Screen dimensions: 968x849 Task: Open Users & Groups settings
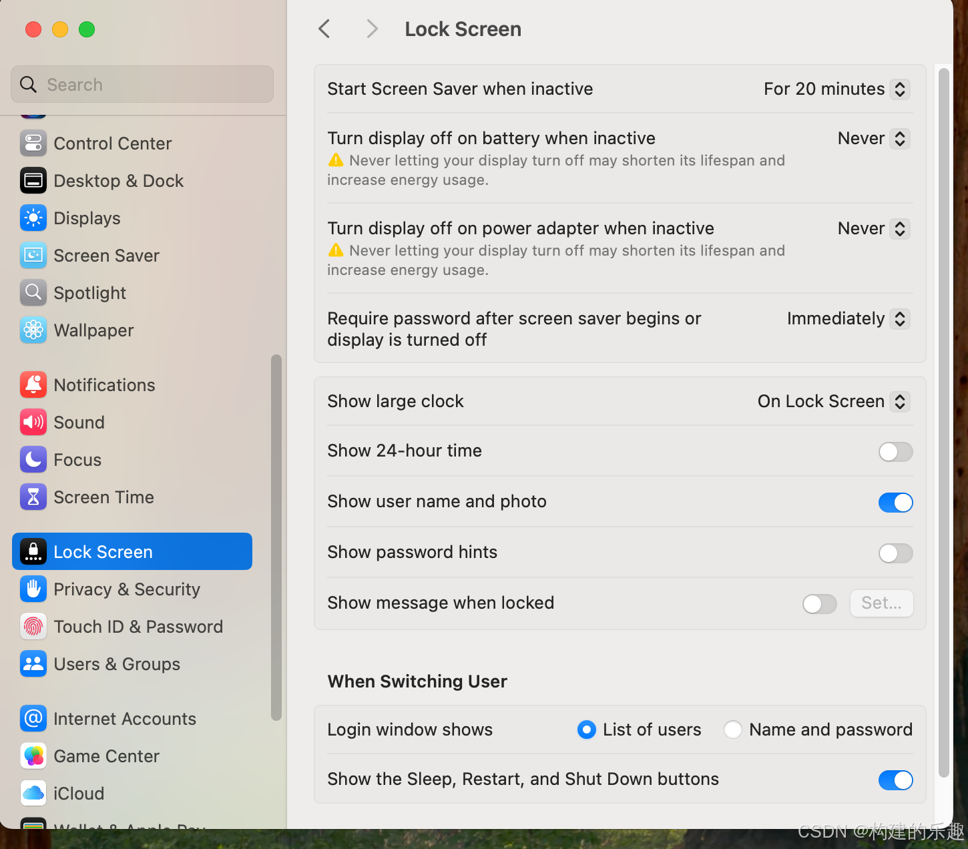(x=132, y=663)
